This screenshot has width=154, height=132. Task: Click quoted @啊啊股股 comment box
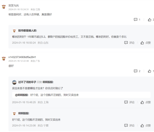coord(81,95)
